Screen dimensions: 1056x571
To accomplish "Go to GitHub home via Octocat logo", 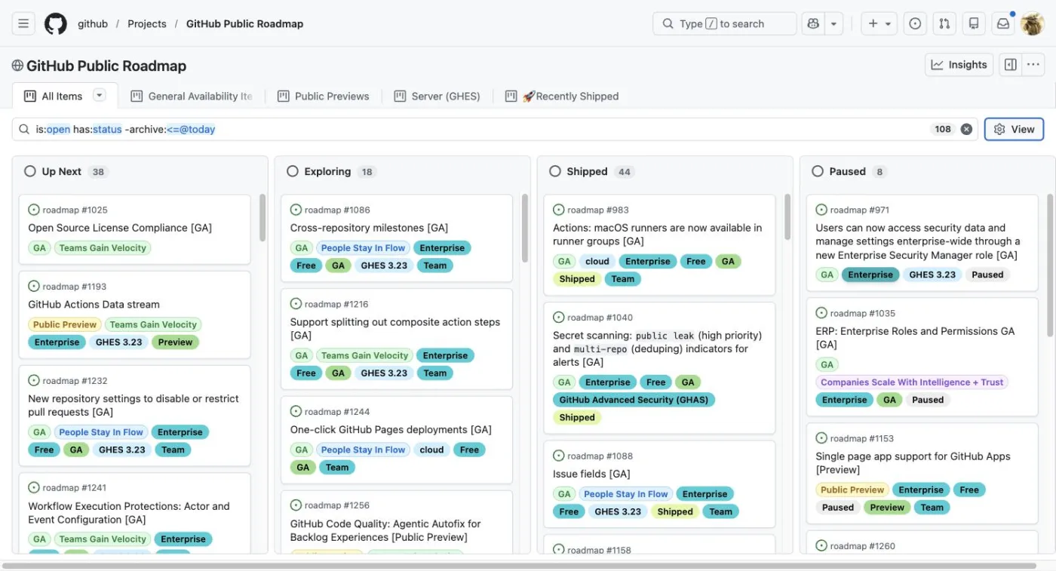I will click(x=56, y=23).
